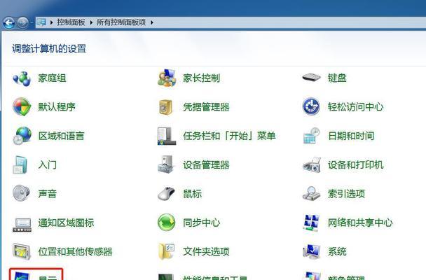Click the control panel icon in address bar
426x280 pixels.
(x=41, y=22)
